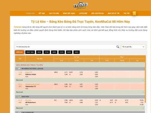Click the magnifier icon in team search

coord(118,47)
